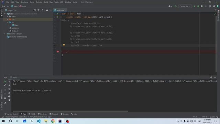Image resolution: width=220 pixels, height=124 pixels.
Task: Click up-arrow icon in Run console
Action: (x=9, y=81)
